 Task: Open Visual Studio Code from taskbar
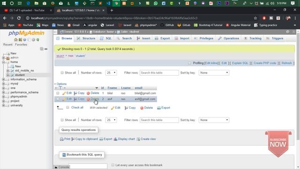108,3
